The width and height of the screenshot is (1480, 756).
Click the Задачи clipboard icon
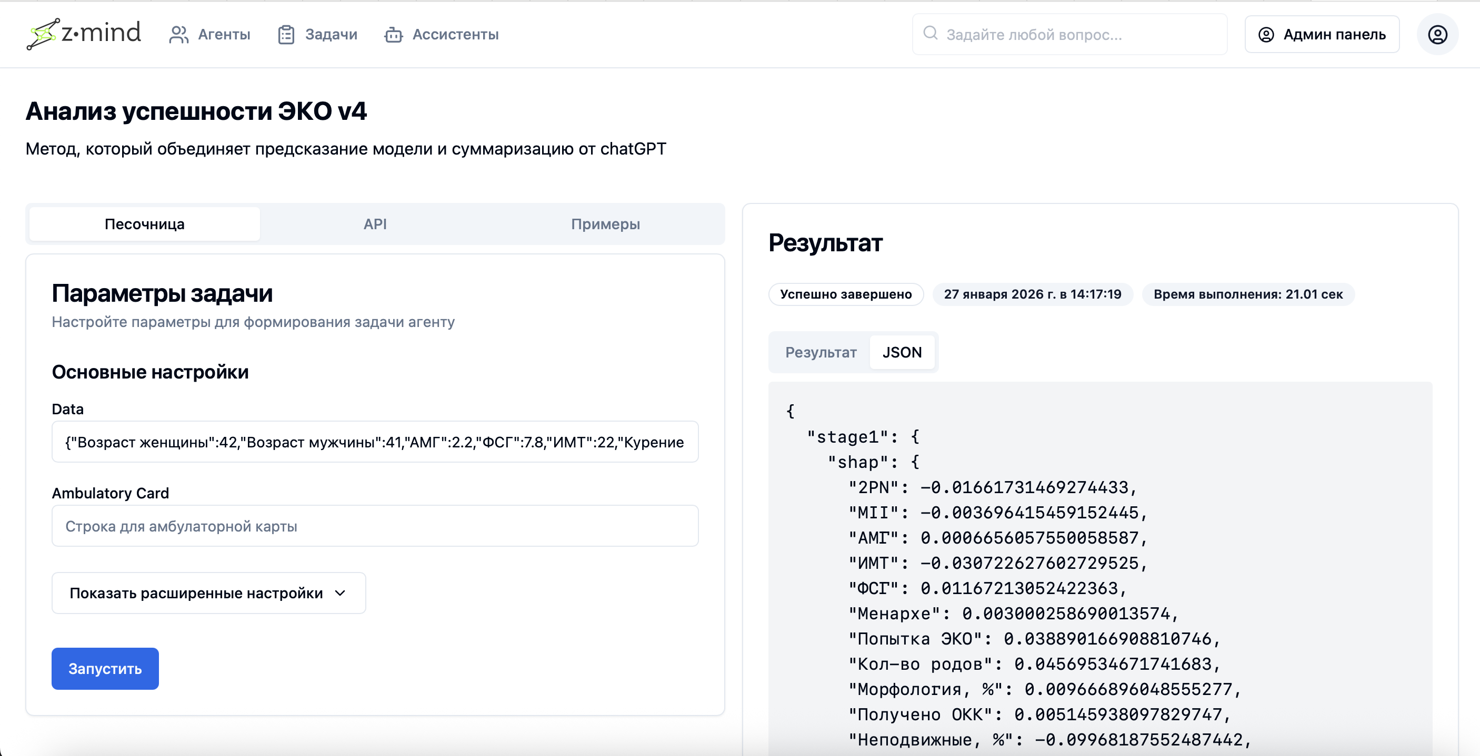pyautogui.click(x=286, y=35)
